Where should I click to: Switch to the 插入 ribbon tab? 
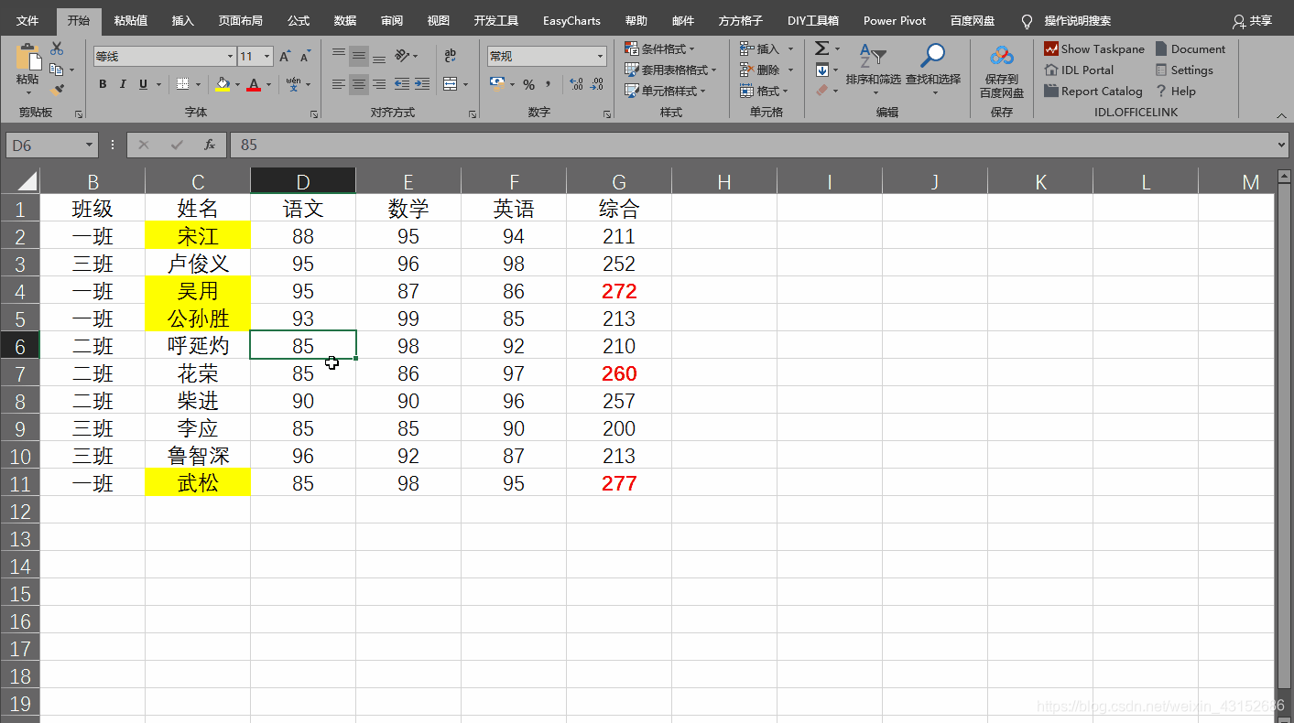tap(183, 20)
